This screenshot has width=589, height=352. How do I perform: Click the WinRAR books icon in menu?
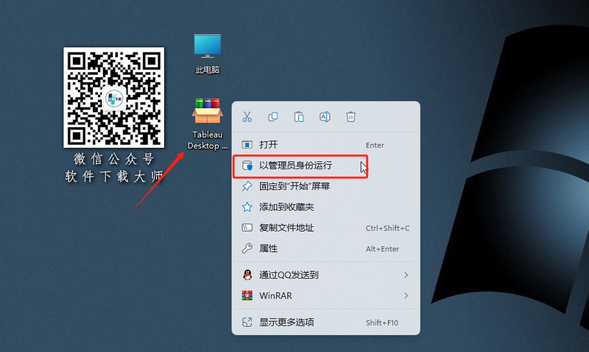246,296
